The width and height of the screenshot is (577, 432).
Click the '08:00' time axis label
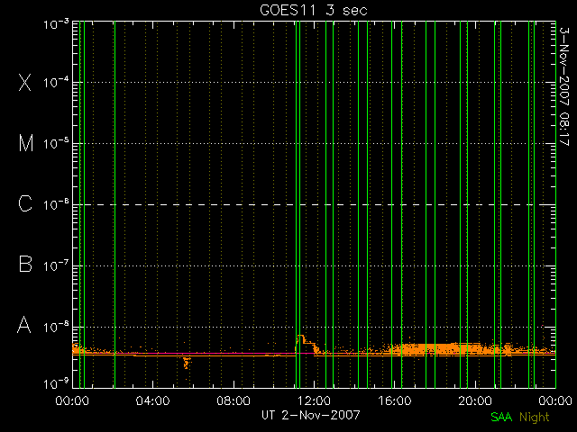234,400
